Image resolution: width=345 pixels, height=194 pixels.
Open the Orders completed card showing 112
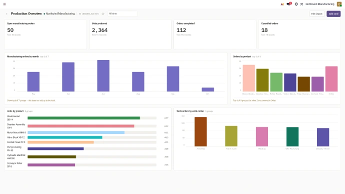pos(215,35)
